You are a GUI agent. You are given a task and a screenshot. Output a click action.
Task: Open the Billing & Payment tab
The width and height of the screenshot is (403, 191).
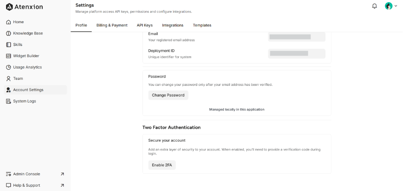(x=112, y=25)
